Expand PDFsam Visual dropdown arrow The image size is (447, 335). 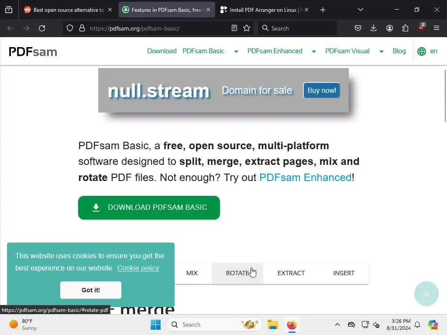(x=381, y=51)
